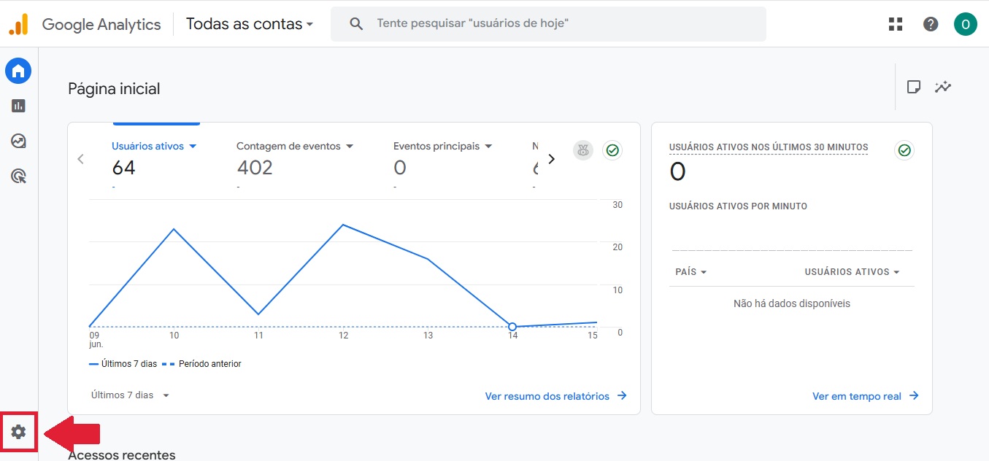Screen dimensions: 989x461
Task: Click the annotations note icon
Action: (913, 87)
